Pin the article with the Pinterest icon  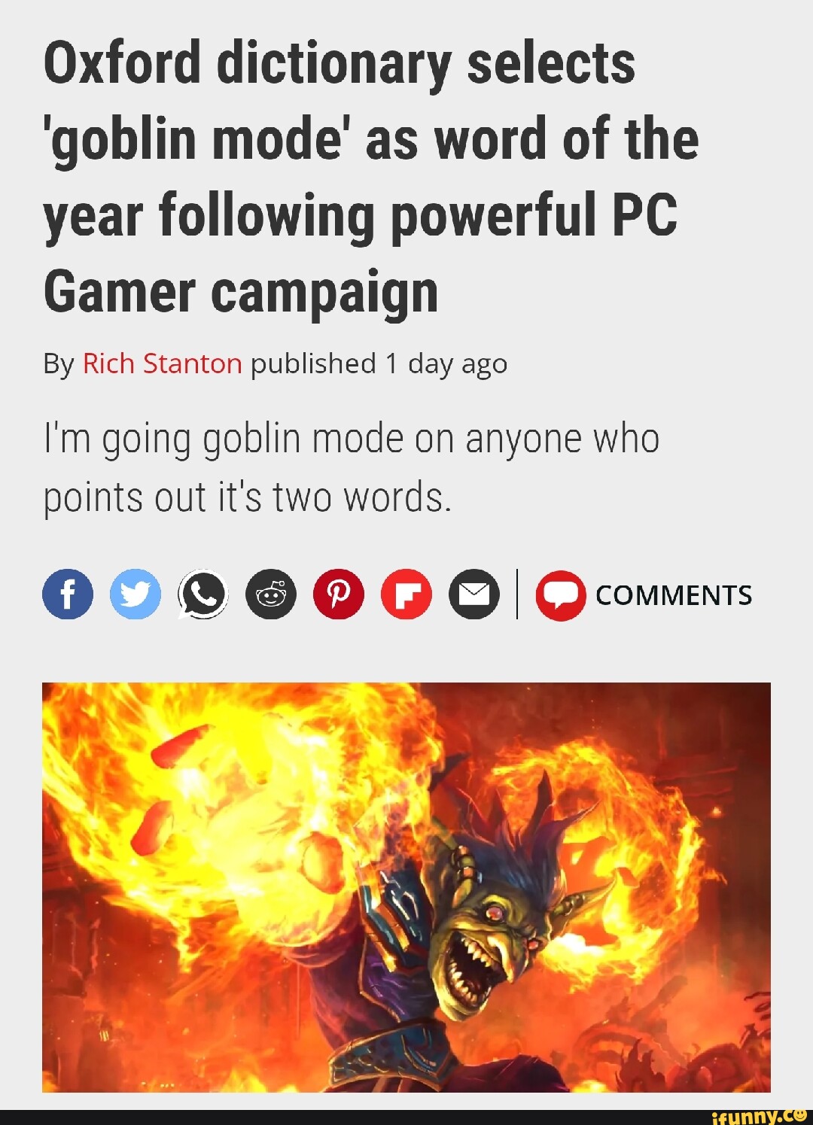pos(339,594)
